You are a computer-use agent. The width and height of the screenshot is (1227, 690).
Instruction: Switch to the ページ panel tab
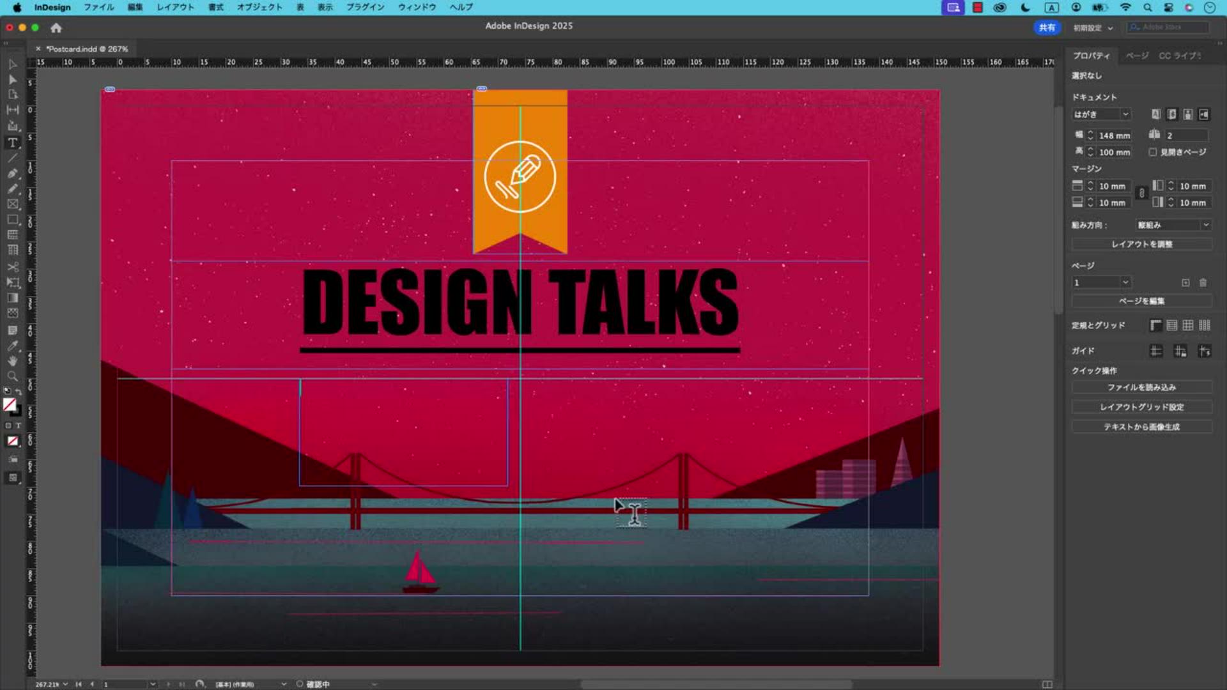click(x=1136, y=56)
